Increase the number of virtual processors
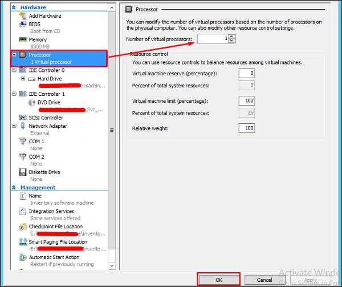 (x=231, y=37)
